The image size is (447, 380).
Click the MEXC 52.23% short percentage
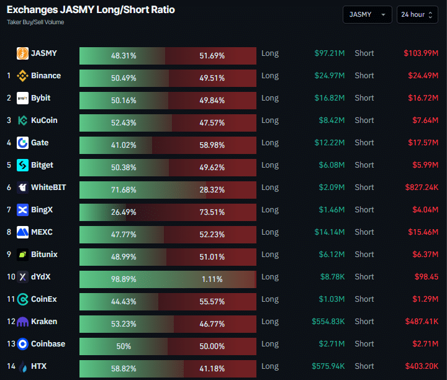click(212, 235)
